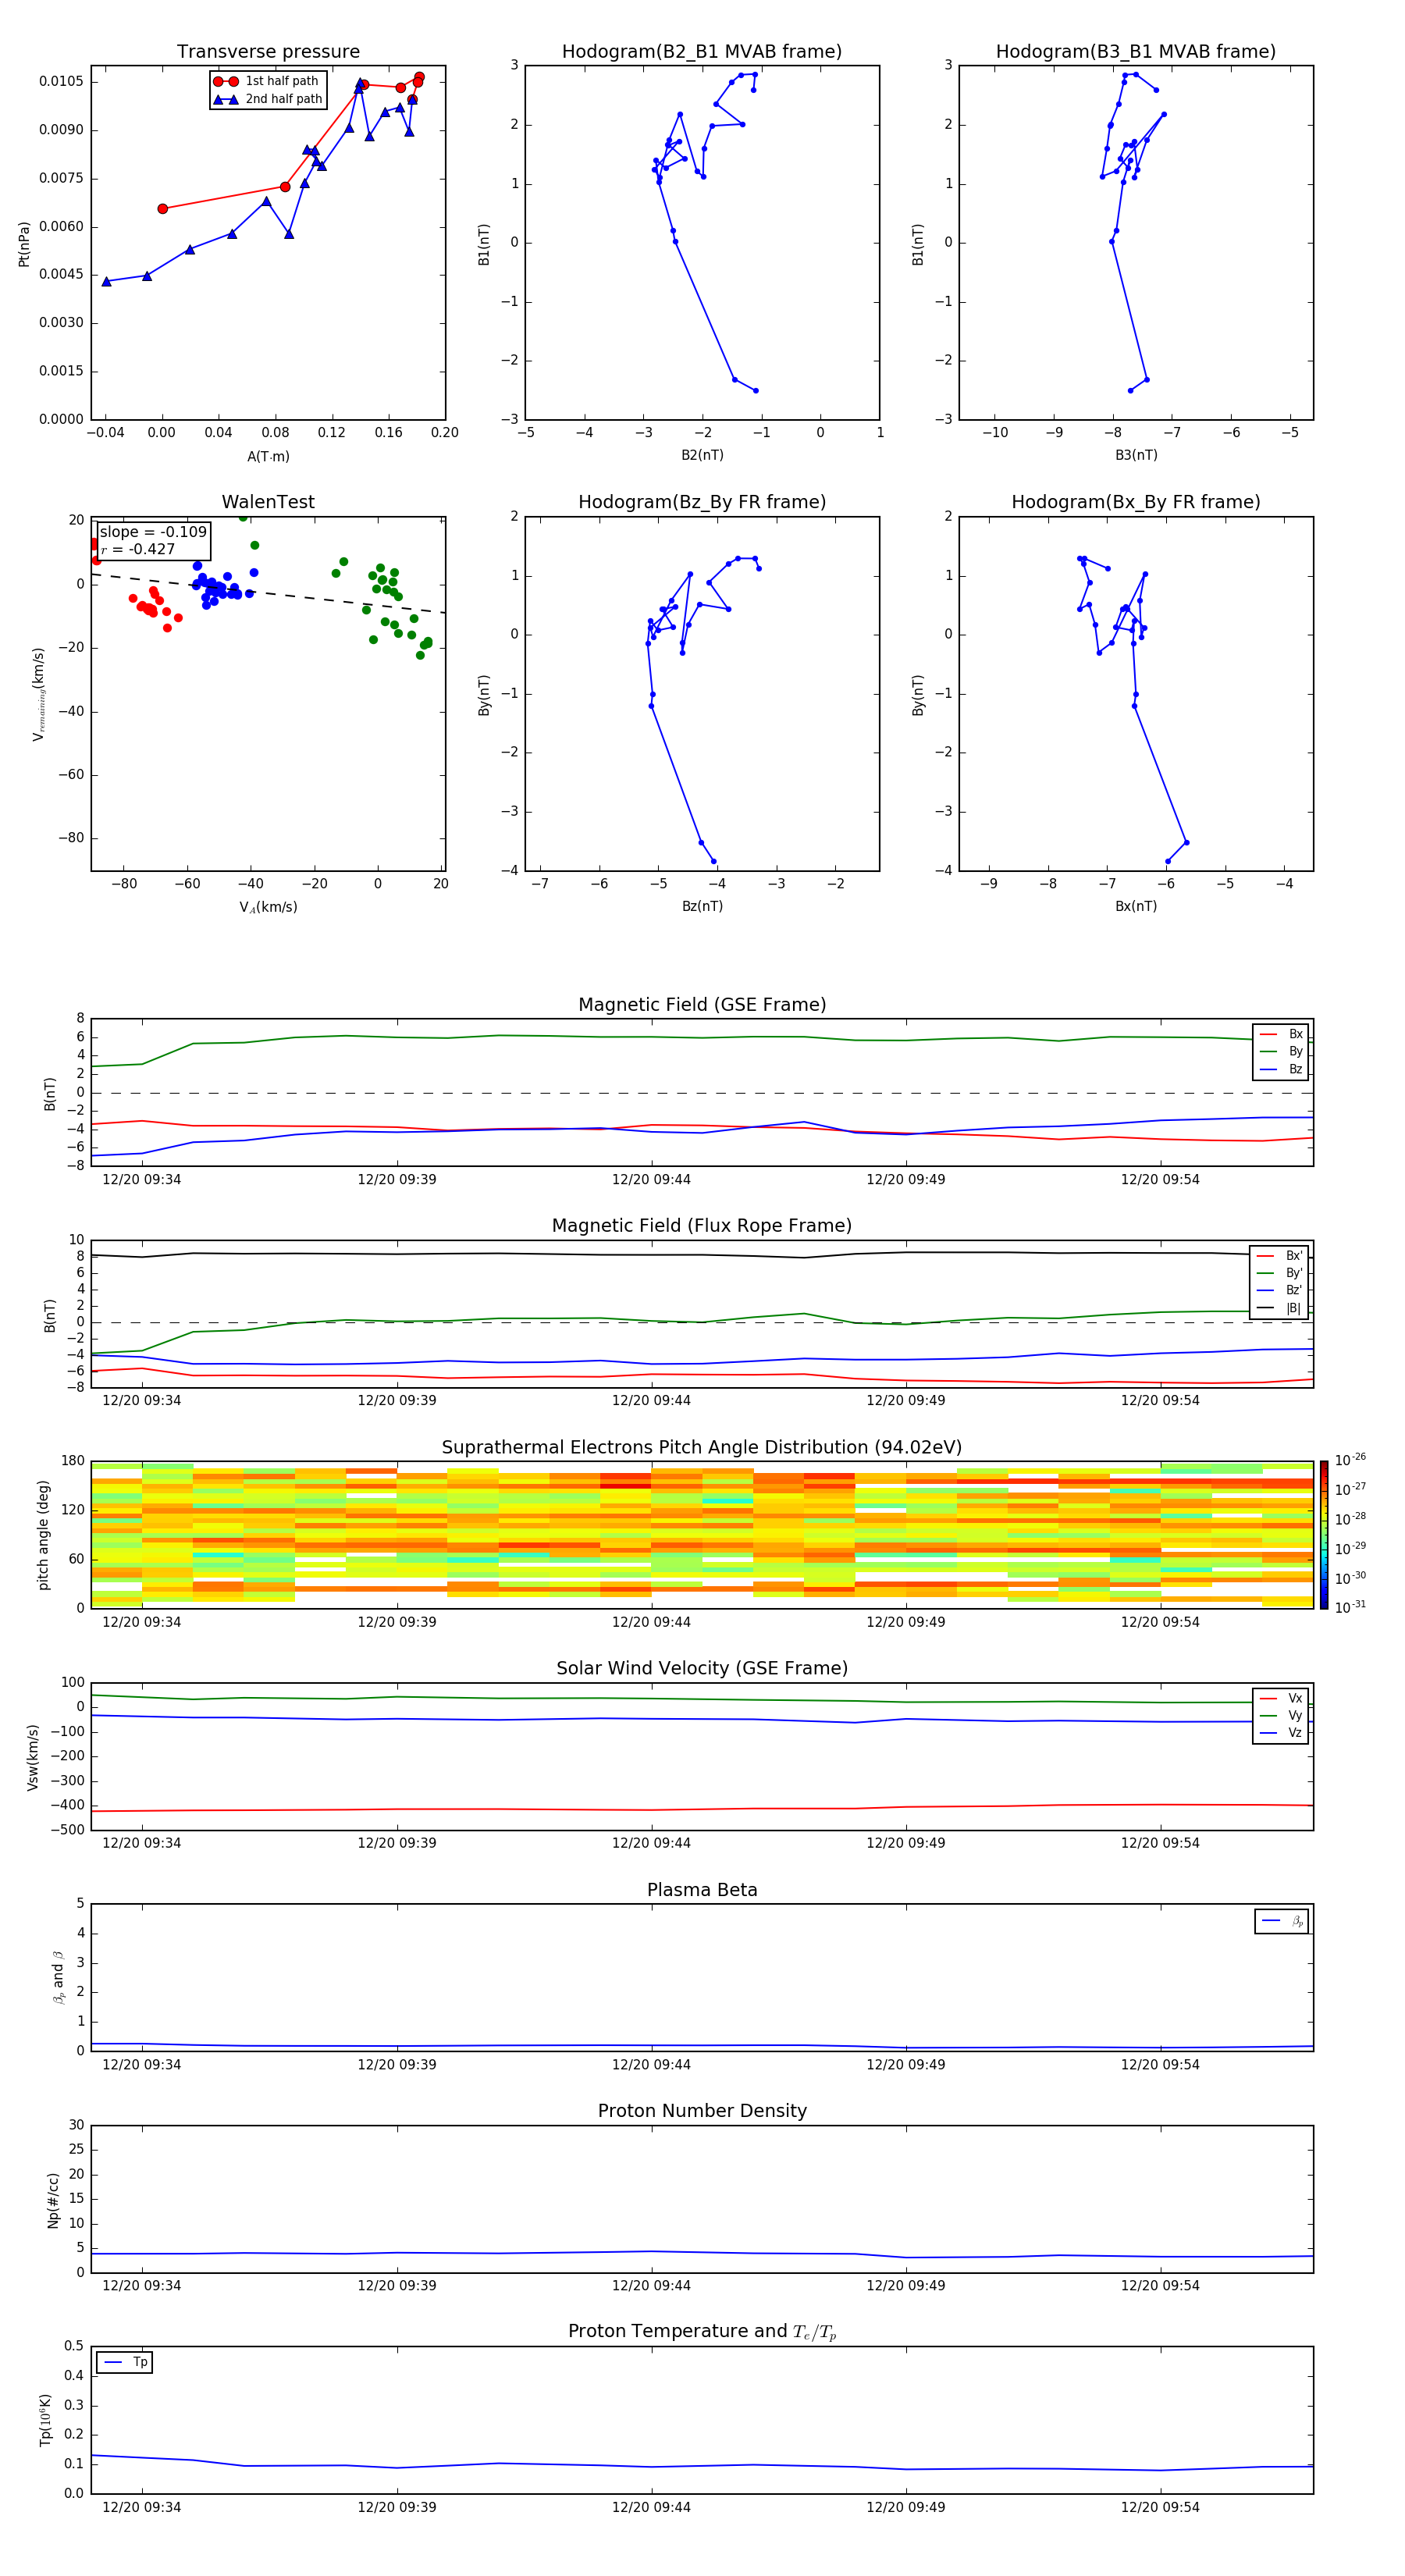
Task: Click the Hodogram(B2_B1 MVAB frame) title
Action: pos(701,52)
